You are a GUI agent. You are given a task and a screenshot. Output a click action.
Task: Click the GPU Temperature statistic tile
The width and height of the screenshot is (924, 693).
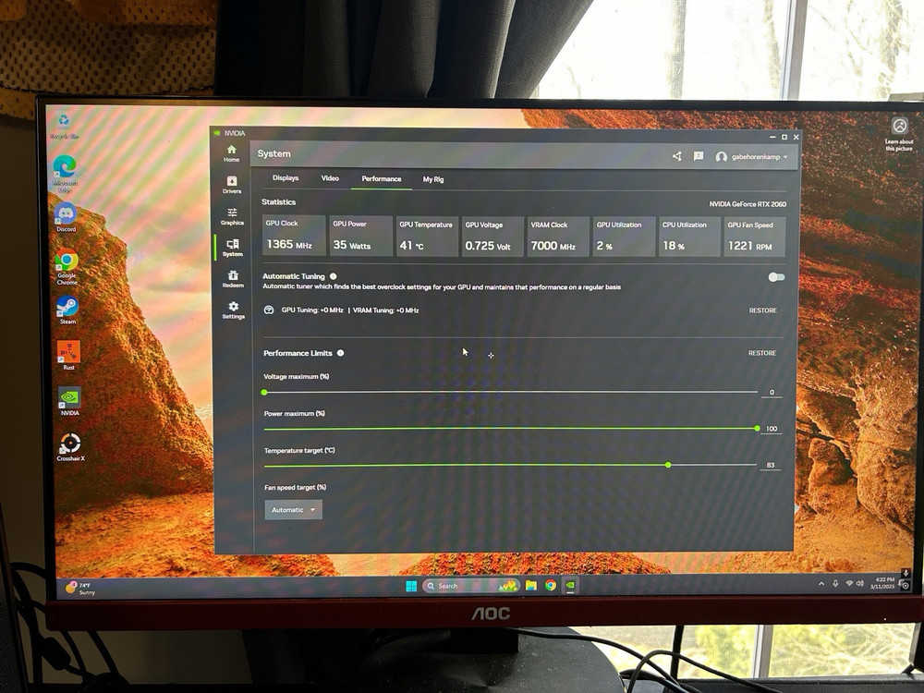coord(426,237)
